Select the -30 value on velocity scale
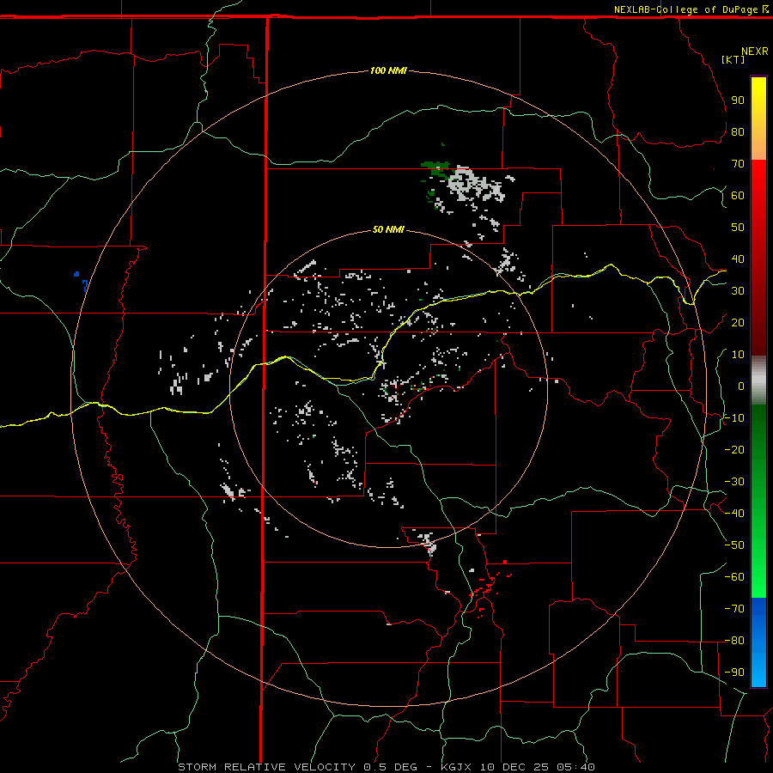Viewport: 773px width, 773px height. tap(734, 482)
